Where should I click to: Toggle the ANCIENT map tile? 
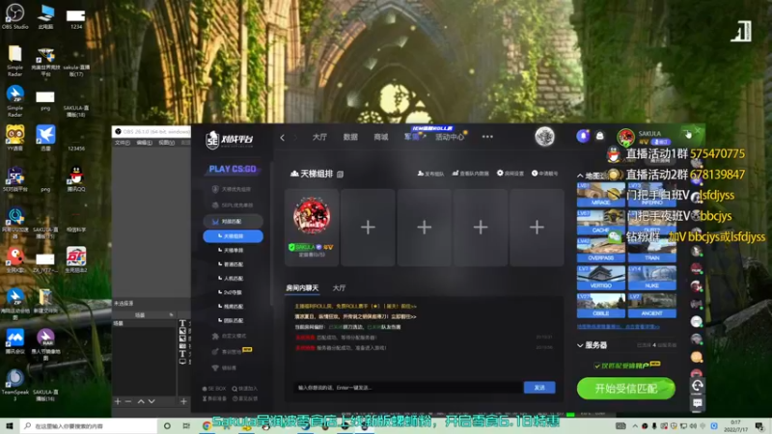(652, 305)
